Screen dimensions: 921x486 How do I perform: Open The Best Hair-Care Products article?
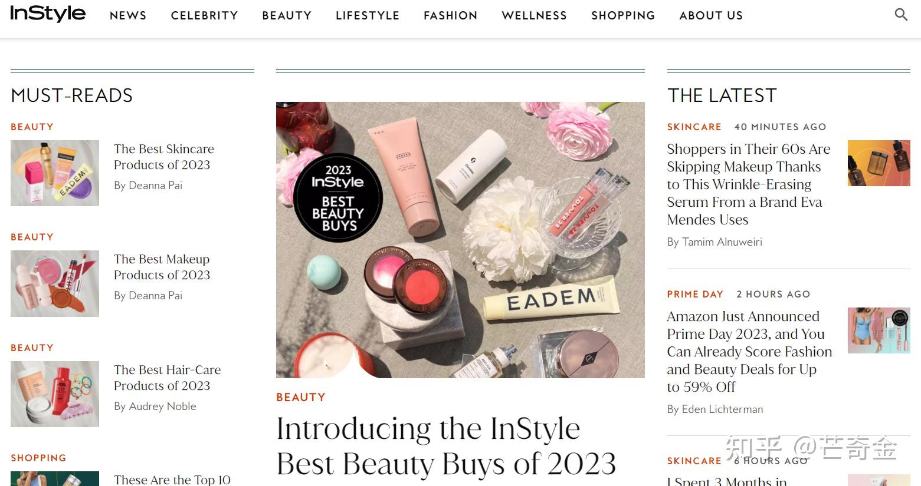point(167,378)
